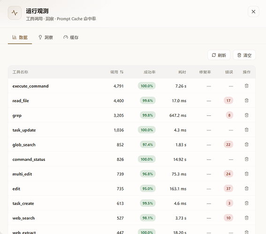Select the grep tool name

tap(17, 116)
